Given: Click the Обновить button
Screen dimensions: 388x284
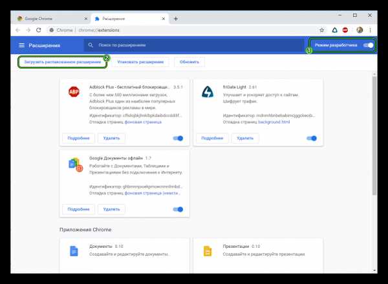Looking at the screenshot, I should tap(189, 62).
